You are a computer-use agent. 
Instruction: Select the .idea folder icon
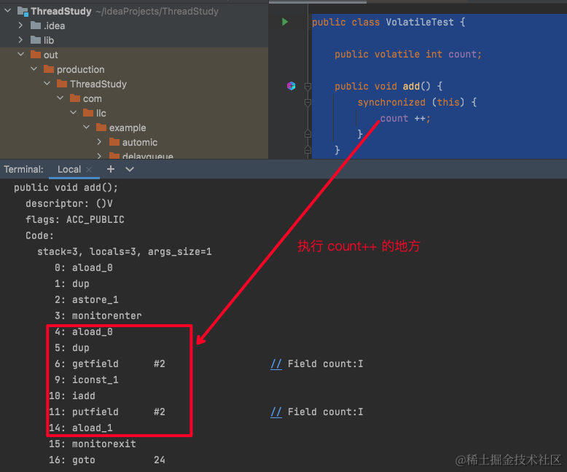click(36, 25)
